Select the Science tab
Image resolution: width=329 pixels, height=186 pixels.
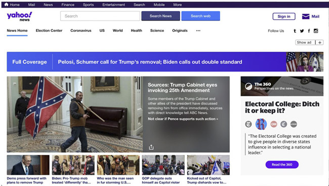pyautogui.click(x=157, y=31)
